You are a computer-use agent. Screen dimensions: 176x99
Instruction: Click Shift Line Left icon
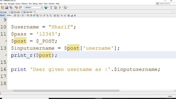(x=54, y=15)
